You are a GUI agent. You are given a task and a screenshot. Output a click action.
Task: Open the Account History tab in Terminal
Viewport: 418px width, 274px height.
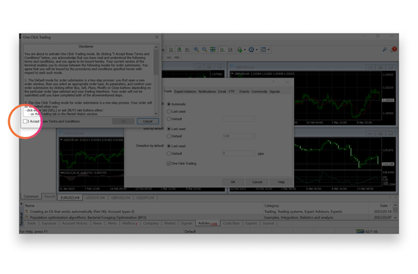(75, 223)
